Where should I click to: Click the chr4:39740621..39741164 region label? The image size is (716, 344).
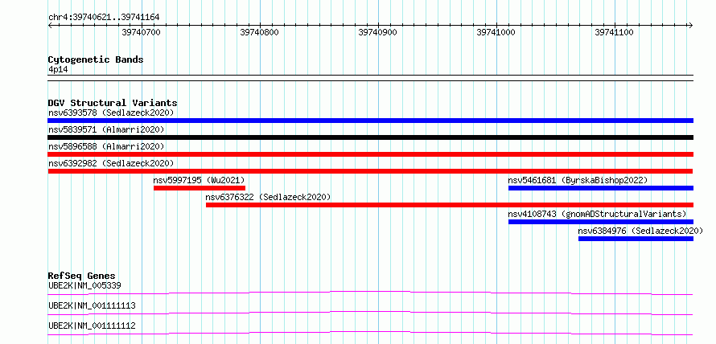[104, 18]
